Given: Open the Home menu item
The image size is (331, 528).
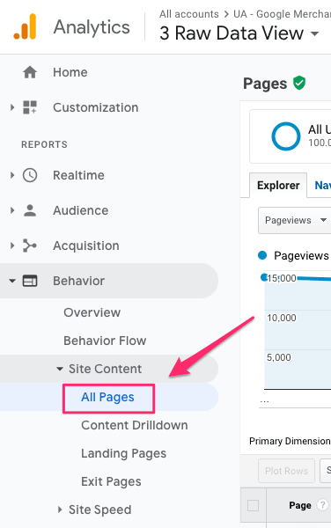Looking at the screenshot, I should [x=70, y=72].
